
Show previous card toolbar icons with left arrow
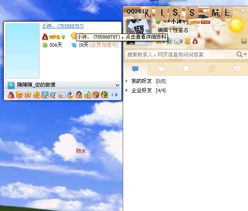[x=113, y=95]
